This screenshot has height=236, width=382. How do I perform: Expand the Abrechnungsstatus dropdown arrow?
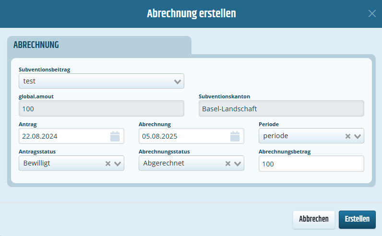click(x=238, y=164)
